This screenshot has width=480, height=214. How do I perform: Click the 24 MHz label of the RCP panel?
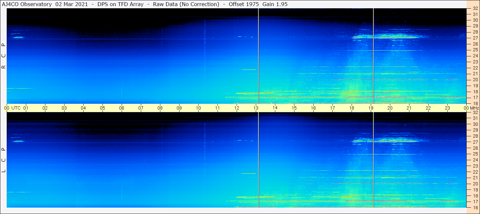coord(475,56)
